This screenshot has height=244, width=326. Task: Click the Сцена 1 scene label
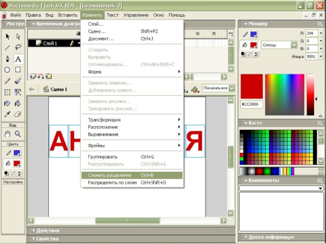(59, 89)
